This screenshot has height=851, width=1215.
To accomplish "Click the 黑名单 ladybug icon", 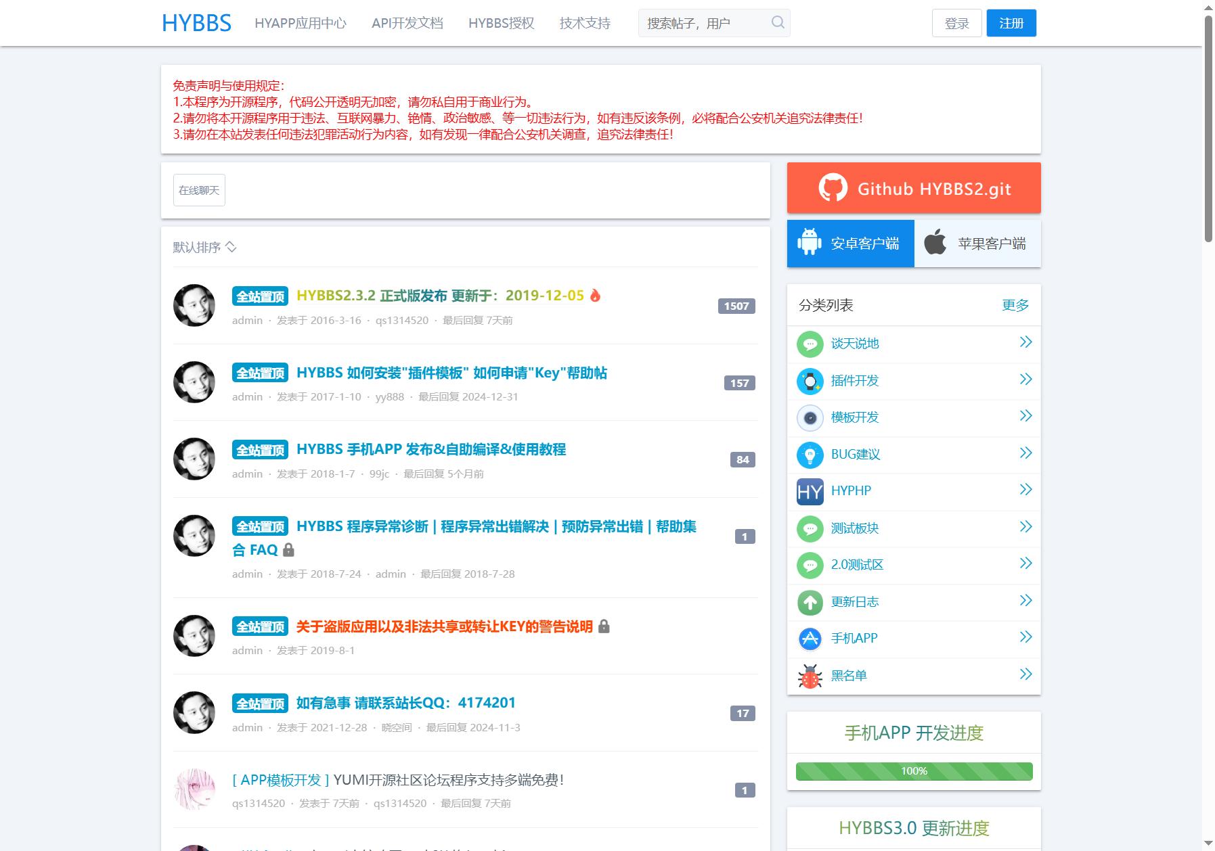I will click(x=810, y=676).
